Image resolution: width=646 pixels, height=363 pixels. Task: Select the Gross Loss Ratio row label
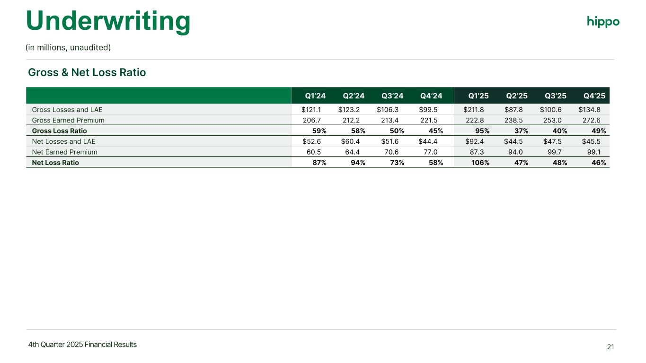pyautogui.click(x=59, y=131)
